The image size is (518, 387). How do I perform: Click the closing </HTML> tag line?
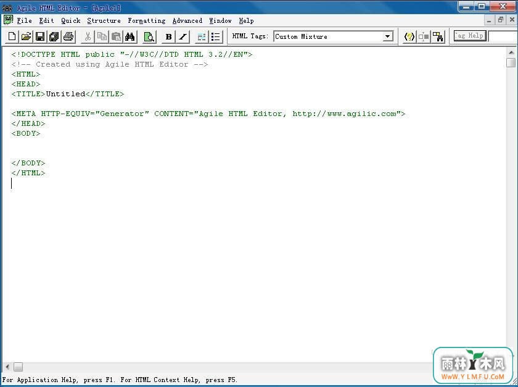click(28, 173)
